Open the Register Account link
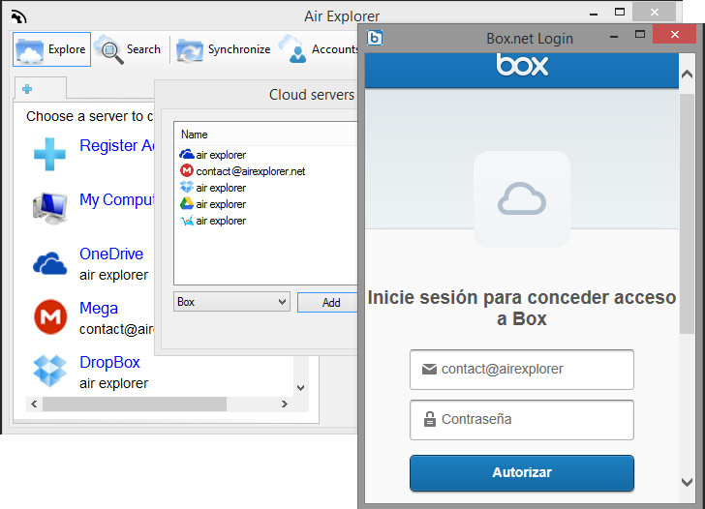Image resolution: width=705 pixels, height=509 pixels. 116,145
